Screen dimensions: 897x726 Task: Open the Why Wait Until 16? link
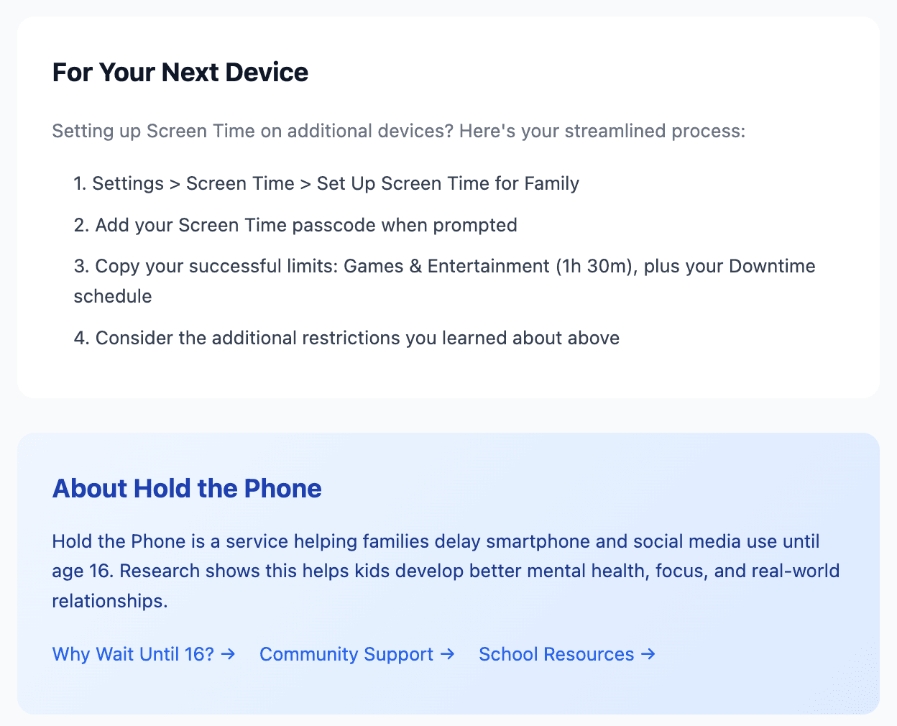[134, 654]
